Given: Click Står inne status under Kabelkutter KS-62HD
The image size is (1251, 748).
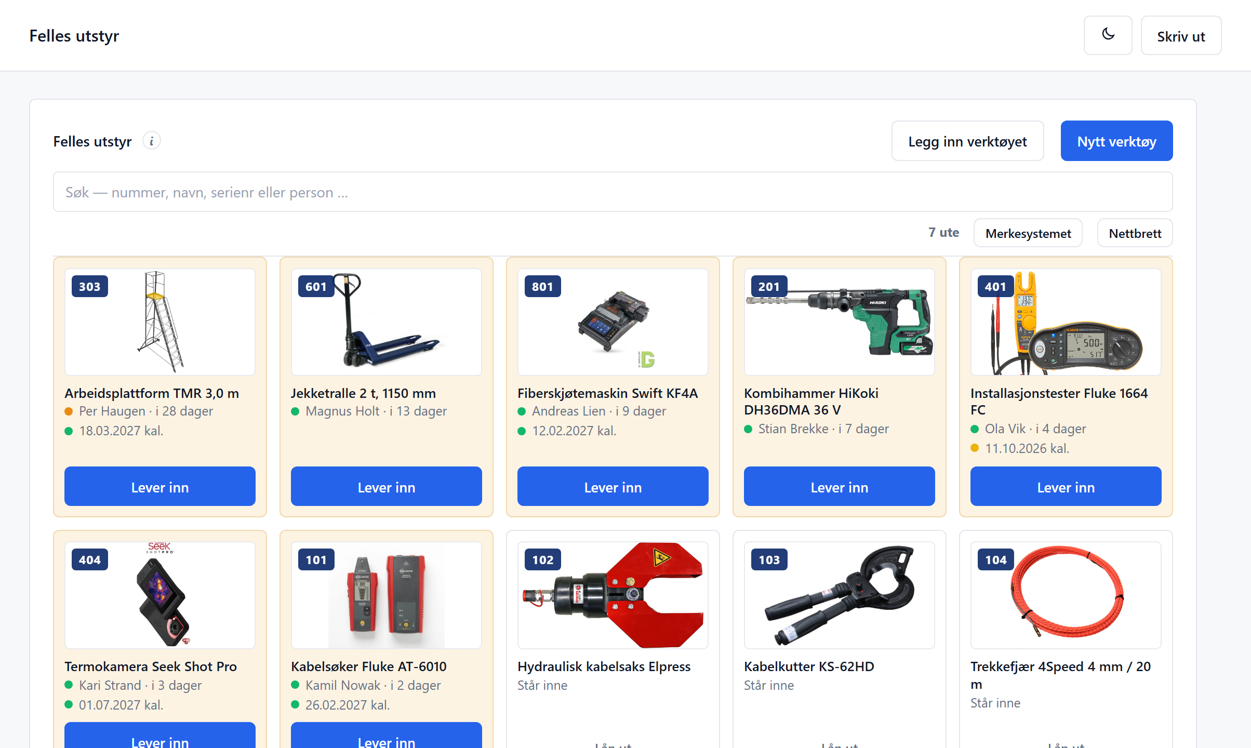Looking at the screenshot, I should 769,685.
